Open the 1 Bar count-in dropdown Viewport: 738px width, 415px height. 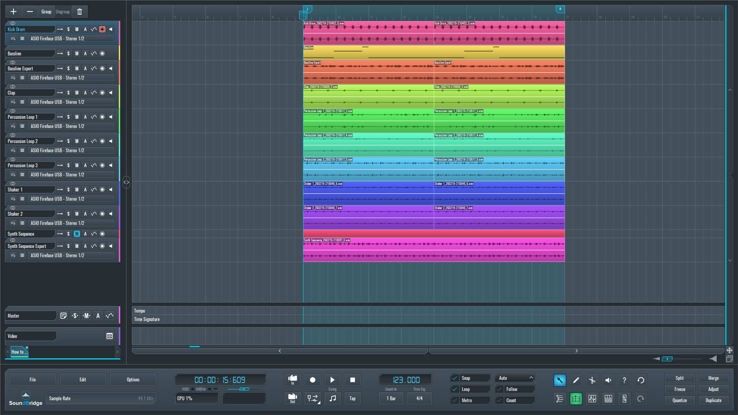tap(391, 398)
